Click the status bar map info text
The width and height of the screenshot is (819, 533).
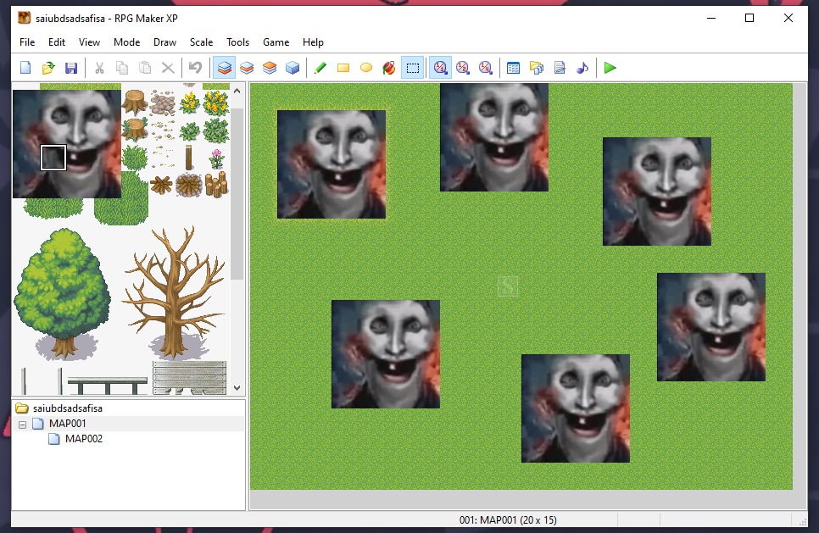point(508,520)
